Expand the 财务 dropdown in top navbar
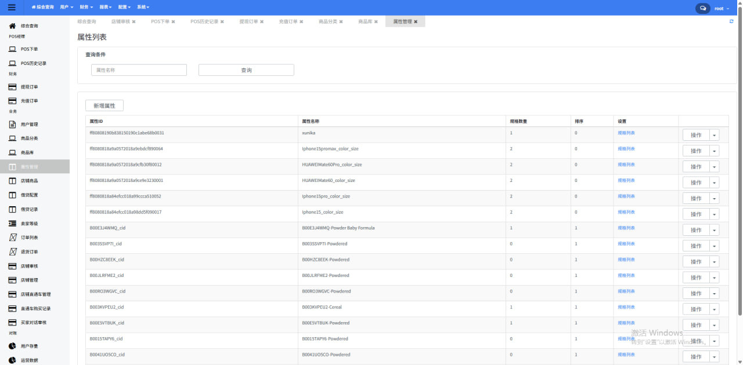Image resolution: width=743 pixels, height=365 pixels. coord(87,8)
